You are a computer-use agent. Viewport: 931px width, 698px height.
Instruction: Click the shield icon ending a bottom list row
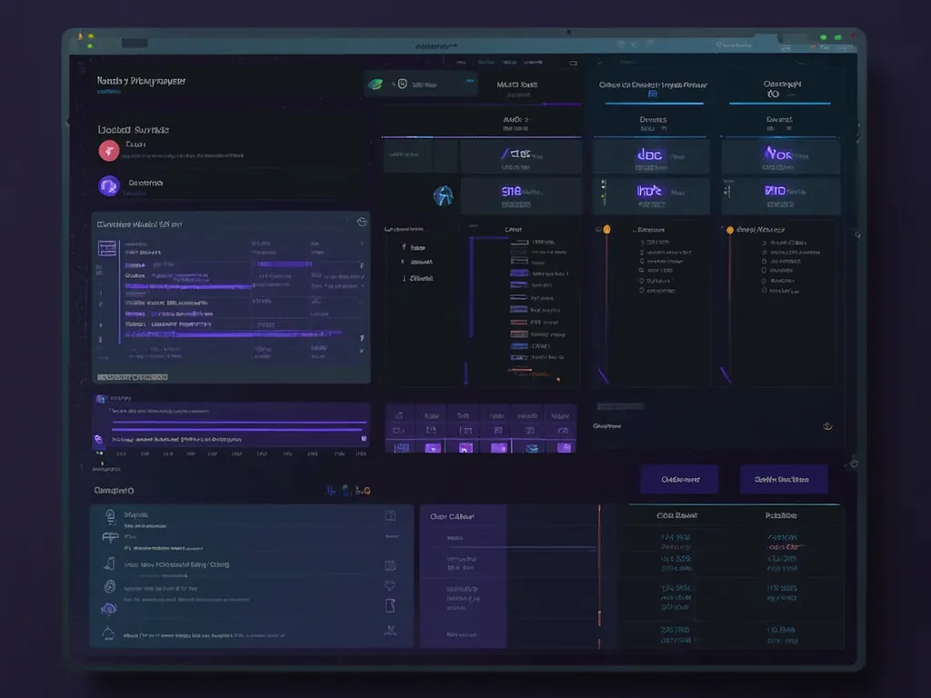(390, 585)
